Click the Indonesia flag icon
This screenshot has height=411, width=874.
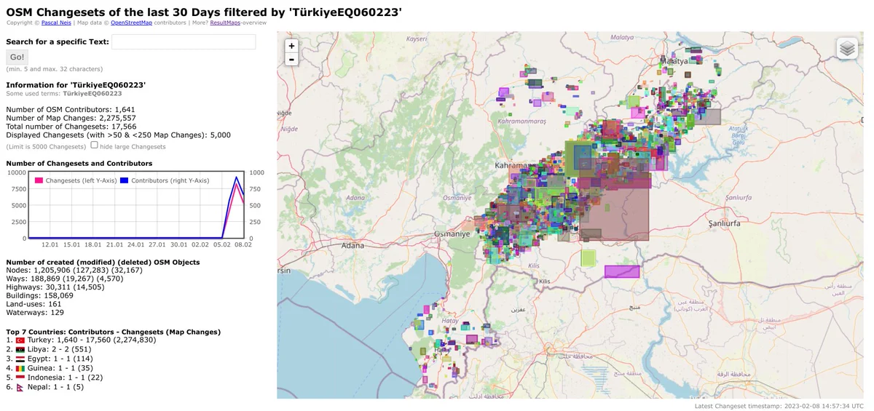[20, 378]
